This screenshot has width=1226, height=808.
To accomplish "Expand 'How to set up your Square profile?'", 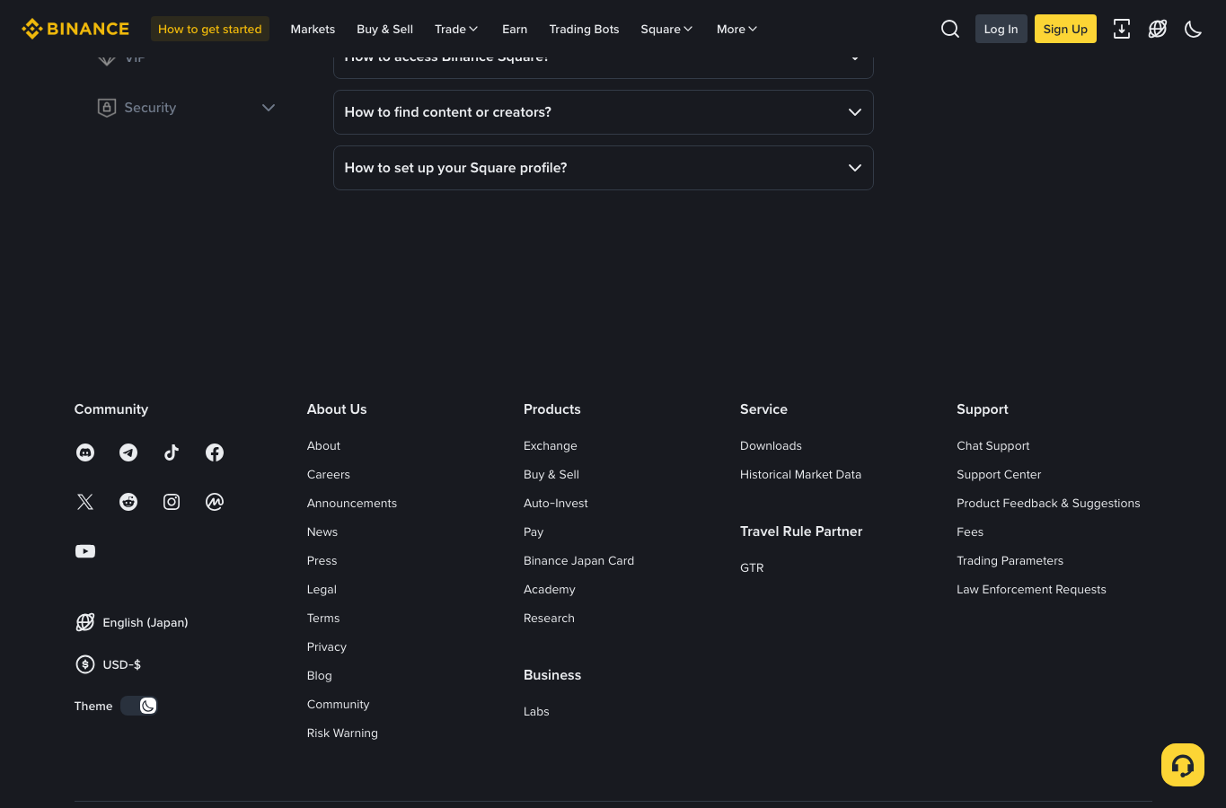I will coord(604,168).
